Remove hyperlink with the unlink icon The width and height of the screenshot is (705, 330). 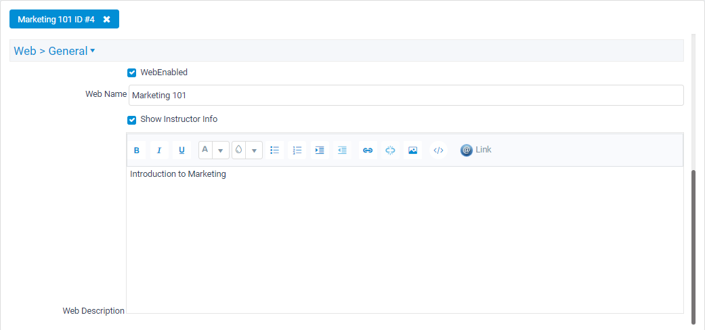390,150
